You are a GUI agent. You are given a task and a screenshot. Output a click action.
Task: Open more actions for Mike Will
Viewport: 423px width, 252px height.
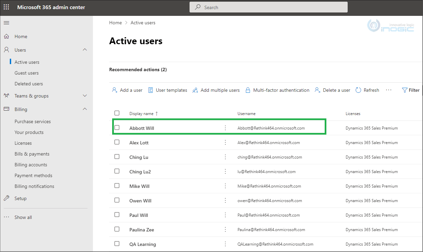(225, 186)
